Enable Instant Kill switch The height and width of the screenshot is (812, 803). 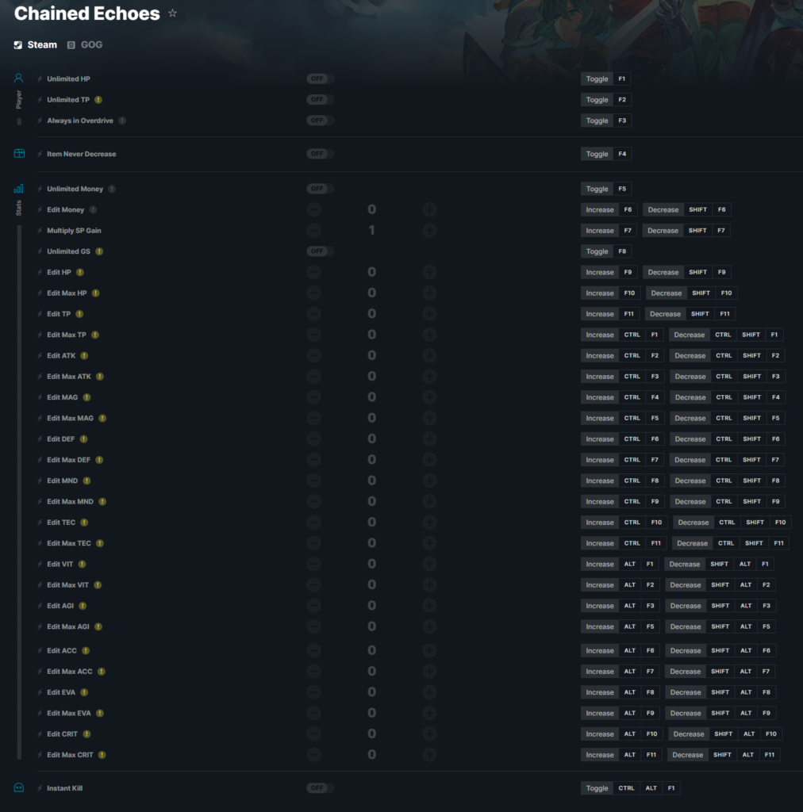(x=320, y=787)
